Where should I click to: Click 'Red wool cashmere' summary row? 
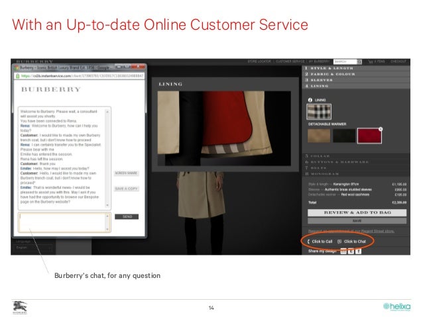click(357, 195)
